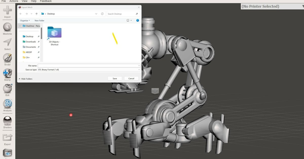
Task: Open the View menu
Action: (24, 1)
